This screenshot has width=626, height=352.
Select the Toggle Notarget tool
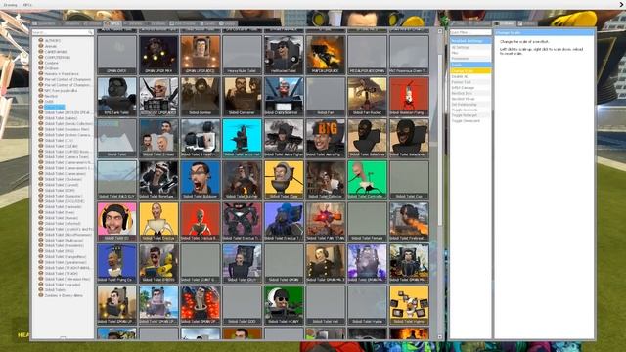click(x=470, y=115)
